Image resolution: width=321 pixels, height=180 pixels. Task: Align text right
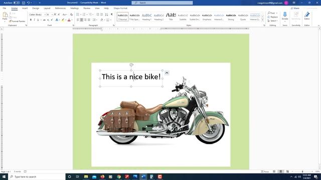pyautogui.click(x=85, y=20)
